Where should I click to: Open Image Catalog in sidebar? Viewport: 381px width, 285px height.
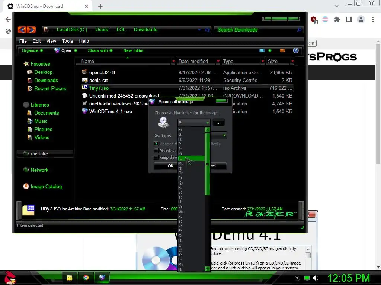[46, 186]
